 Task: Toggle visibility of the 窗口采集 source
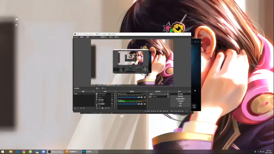point(112,102)
